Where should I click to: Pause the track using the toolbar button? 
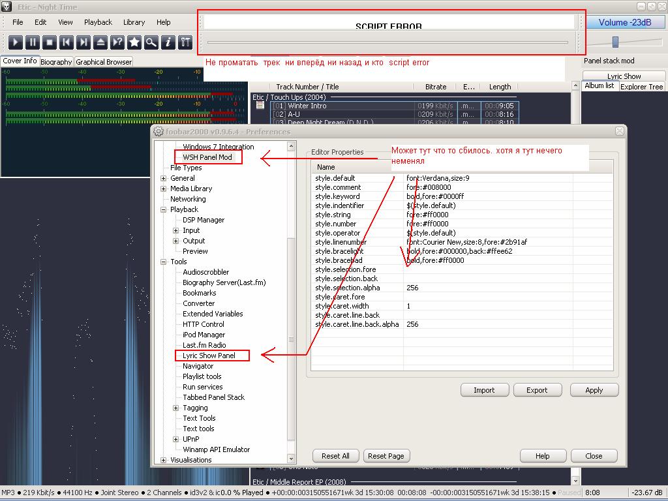coord(33,42)
